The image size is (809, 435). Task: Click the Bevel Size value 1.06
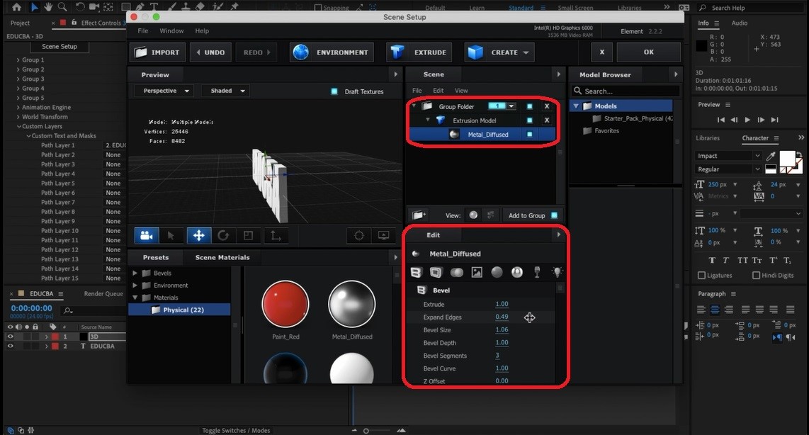pos(502,329)
